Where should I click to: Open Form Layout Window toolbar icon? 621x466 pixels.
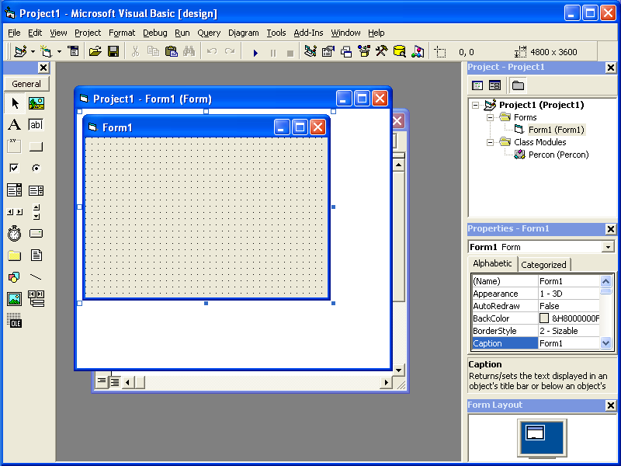[346, 51]
